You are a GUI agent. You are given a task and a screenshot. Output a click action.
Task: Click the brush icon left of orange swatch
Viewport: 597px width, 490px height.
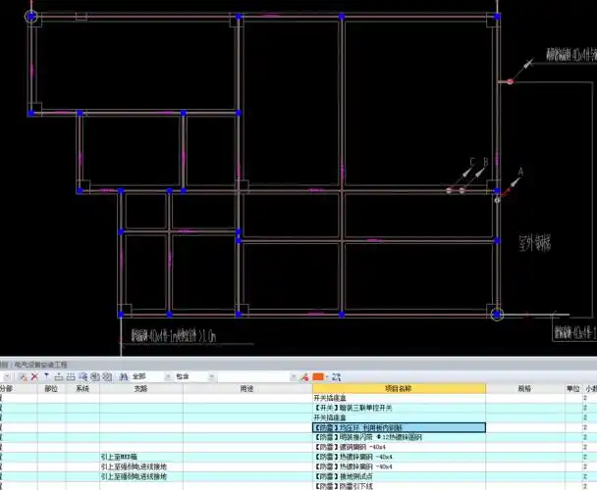click(305, 376)
